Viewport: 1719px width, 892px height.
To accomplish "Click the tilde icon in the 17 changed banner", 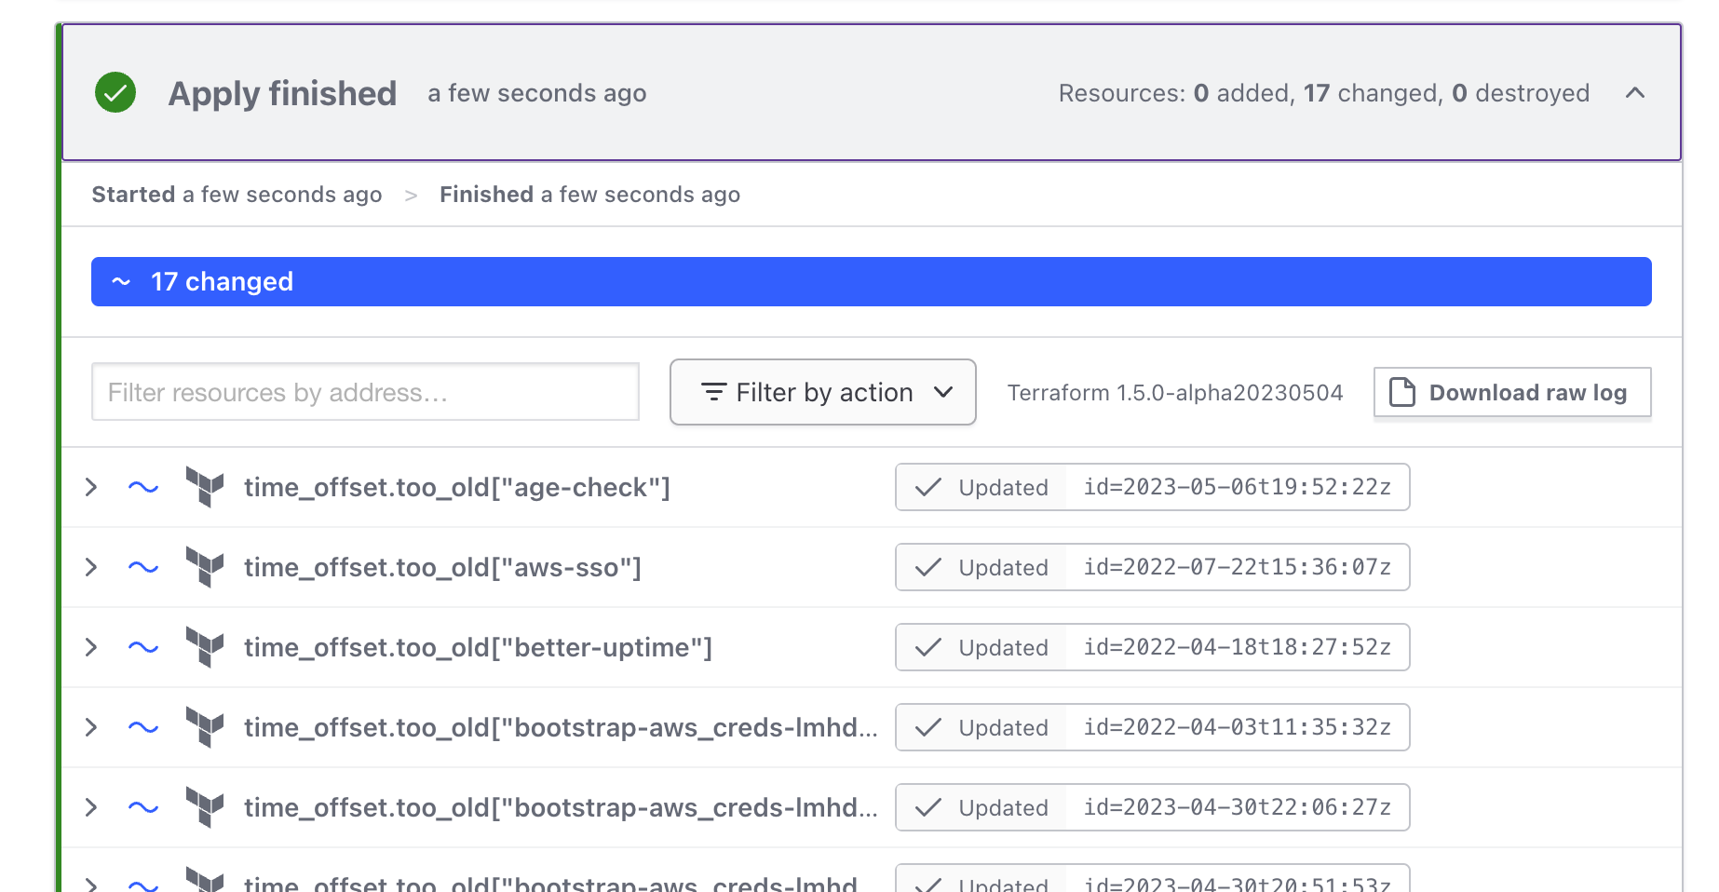I will point(120,281).
